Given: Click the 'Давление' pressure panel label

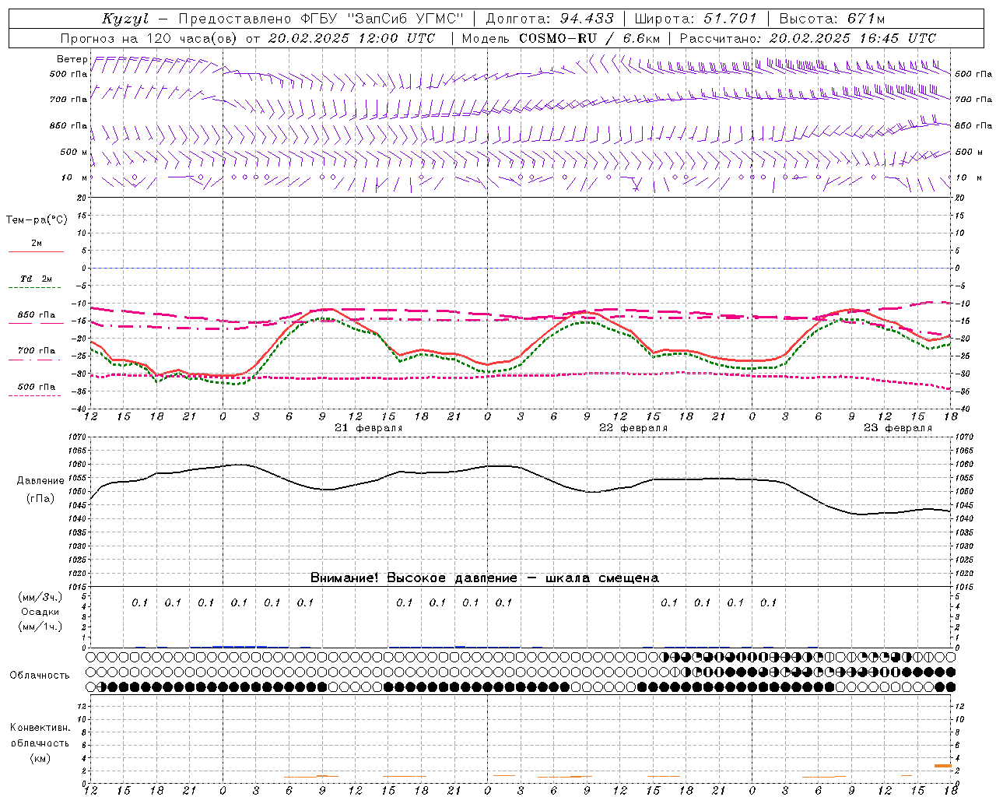Looking at the screenshot, I should [x=40, y=481].
